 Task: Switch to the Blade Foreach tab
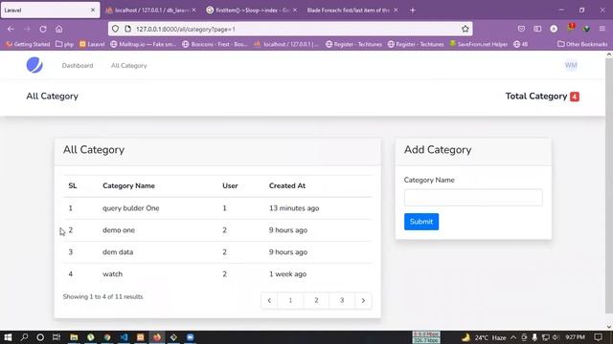pyautogui.click(x=352, y=11)
